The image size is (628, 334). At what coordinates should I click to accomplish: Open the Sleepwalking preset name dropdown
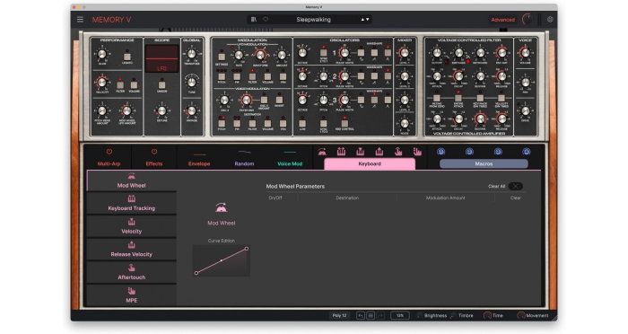(313, 19)
